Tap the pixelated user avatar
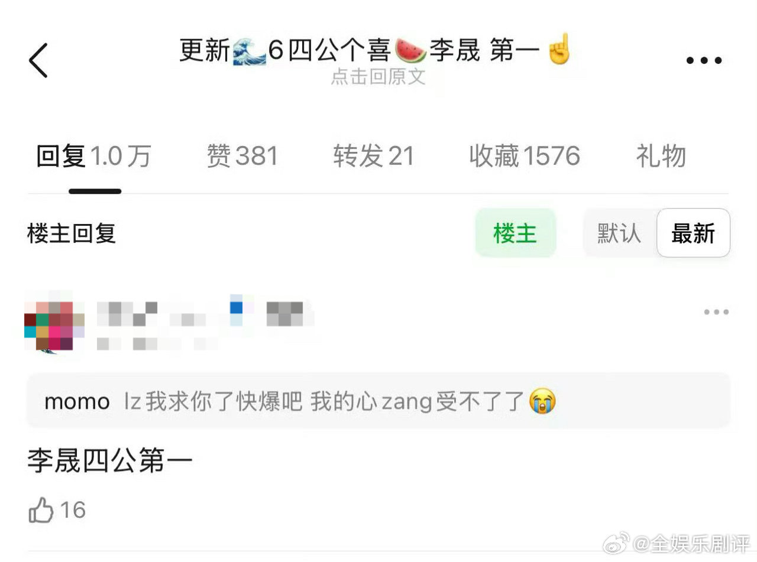The height and width of the screenshot is (562, 757). [x=54, y=322]
